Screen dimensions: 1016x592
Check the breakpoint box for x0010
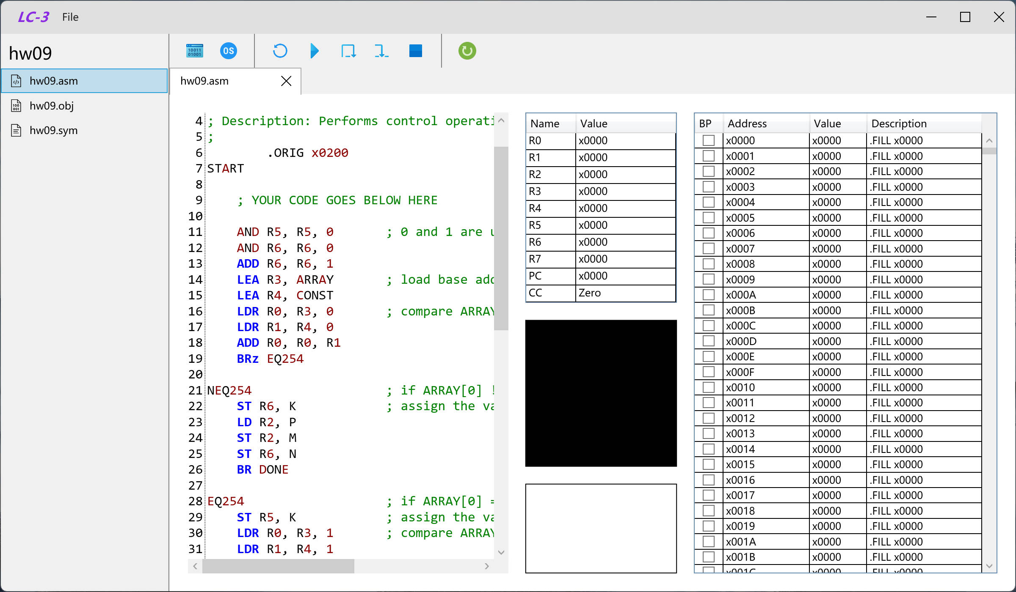tap(708, 387)
